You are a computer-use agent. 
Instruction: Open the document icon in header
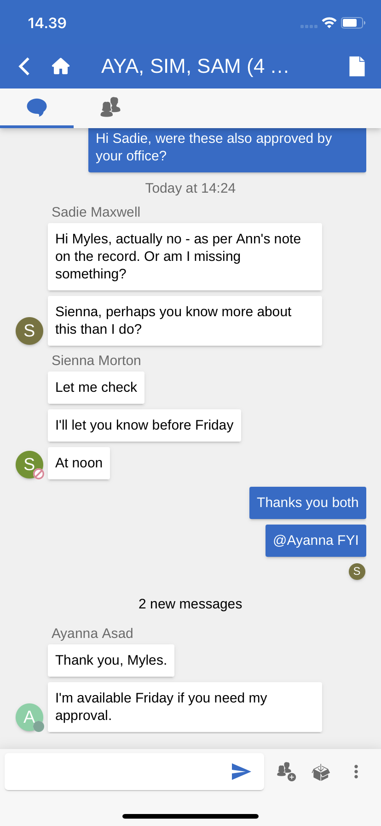[x=357, y=66]
